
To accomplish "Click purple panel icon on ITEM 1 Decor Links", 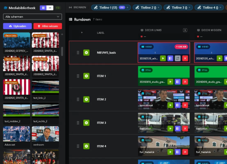I will click(178, 82).
